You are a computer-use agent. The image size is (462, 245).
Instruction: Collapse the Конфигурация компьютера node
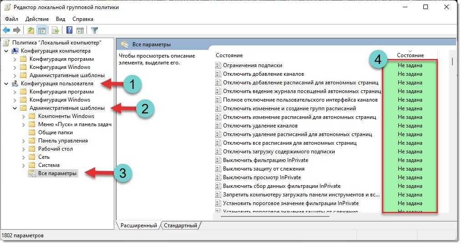coord(6,51)
